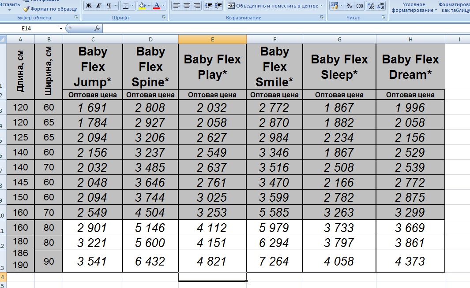Viewport: 470px width, 288px height.
Task: Toggle underline formatting (Ч)
Action: (109, 6)
